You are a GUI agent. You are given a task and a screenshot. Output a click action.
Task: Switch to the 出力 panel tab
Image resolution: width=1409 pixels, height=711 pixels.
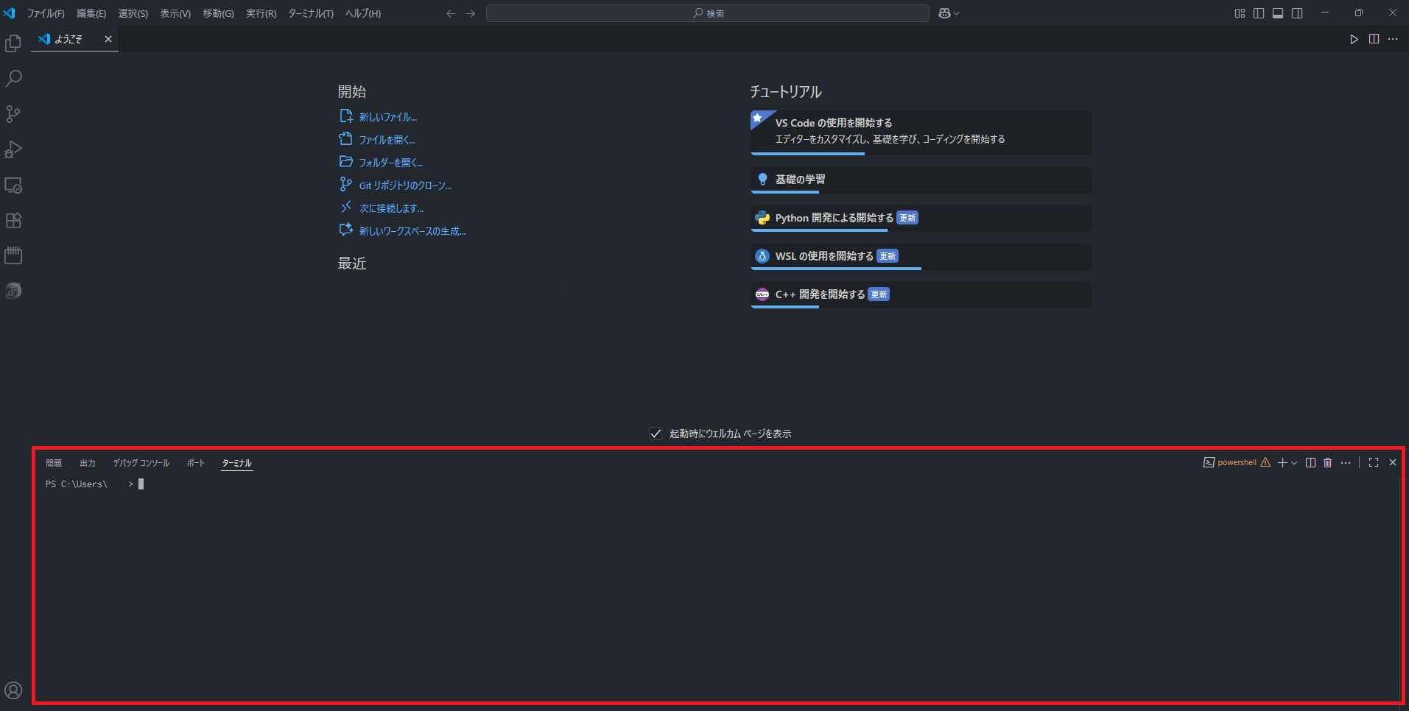point(88,463)
